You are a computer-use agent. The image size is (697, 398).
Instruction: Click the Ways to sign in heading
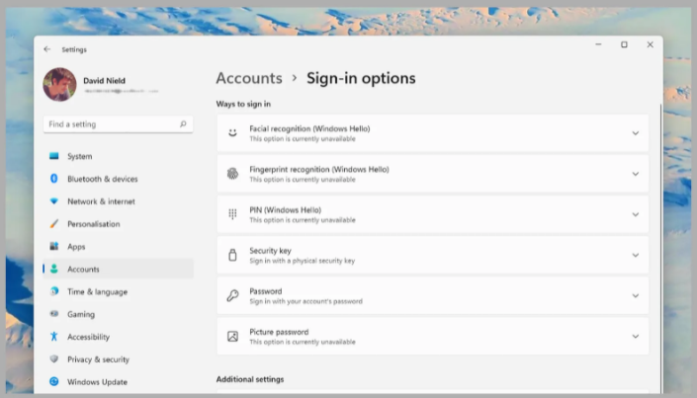[243, 104]
